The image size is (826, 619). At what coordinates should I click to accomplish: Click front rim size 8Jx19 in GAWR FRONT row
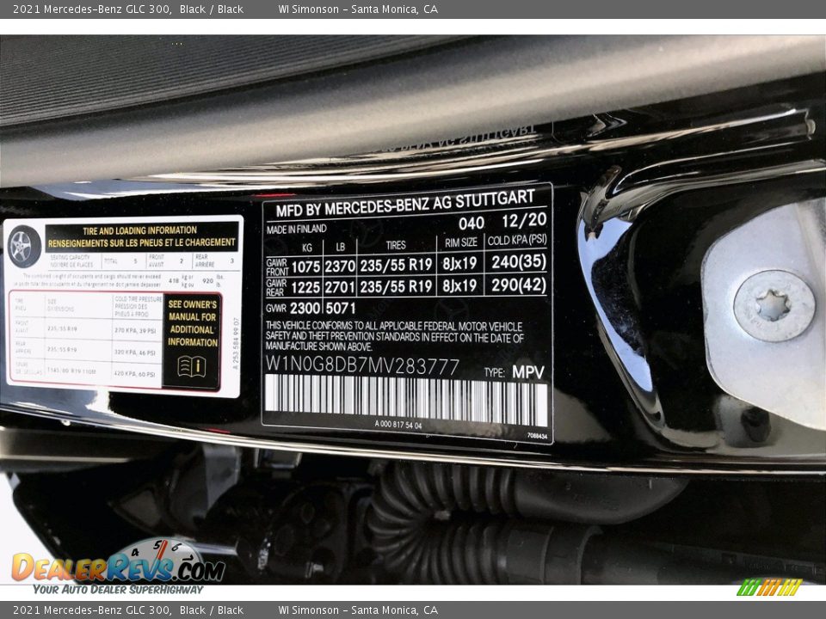click(459, 263)
